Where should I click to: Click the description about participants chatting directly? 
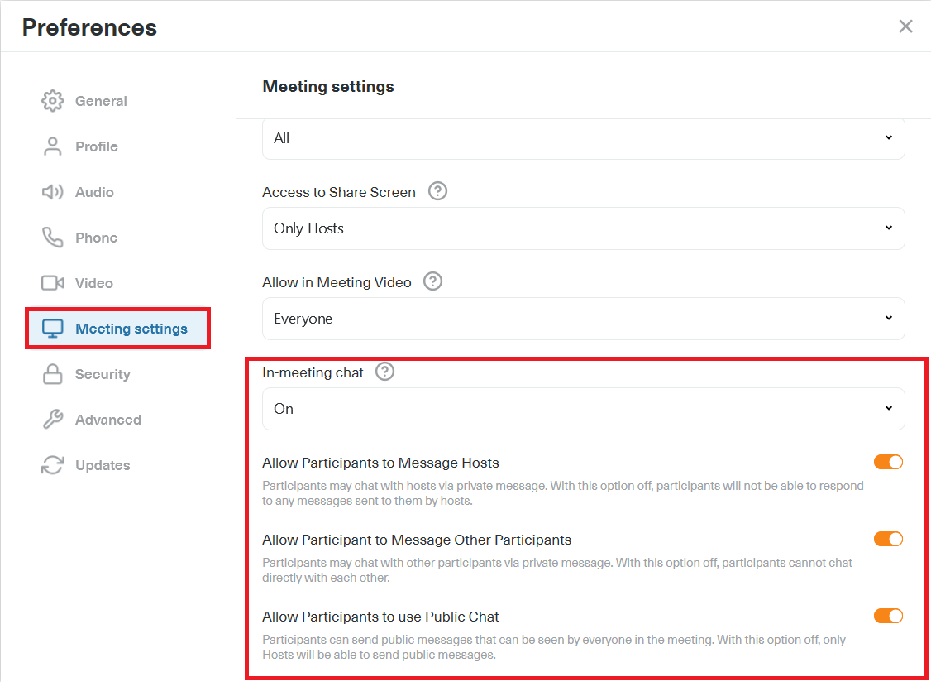pyautogui.click(x=557, y=569)
